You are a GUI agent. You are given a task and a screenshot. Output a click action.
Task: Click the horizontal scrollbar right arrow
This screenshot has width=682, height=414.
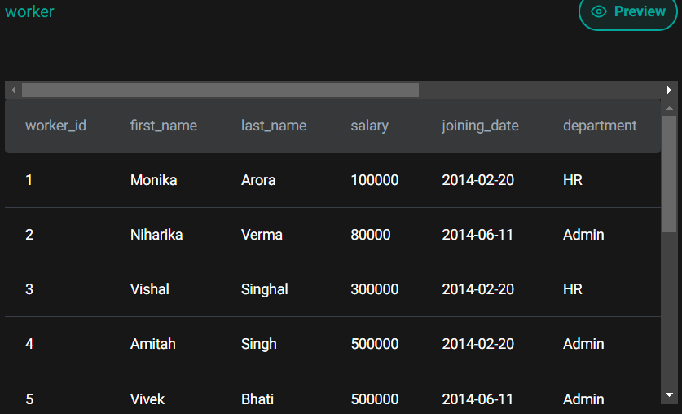(669, 90)
